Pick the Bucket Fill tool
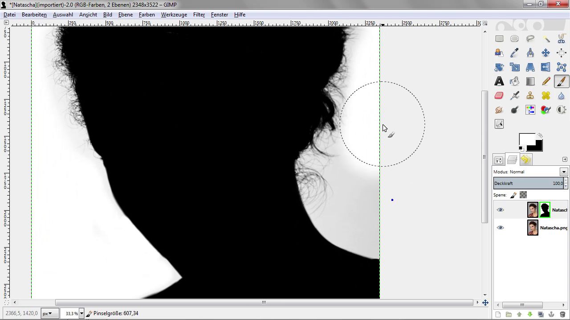The width and height of the screenshot is (570, 320). click(514, 81)
